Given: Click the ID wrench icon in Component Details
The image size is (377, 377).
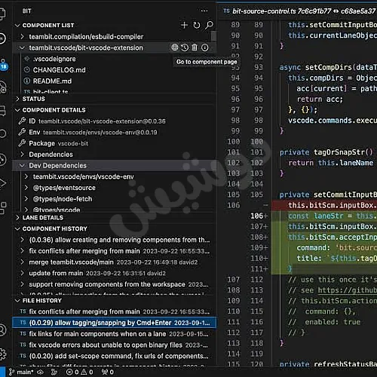Looking at the screenshot, I should click(x=22, y=121).
